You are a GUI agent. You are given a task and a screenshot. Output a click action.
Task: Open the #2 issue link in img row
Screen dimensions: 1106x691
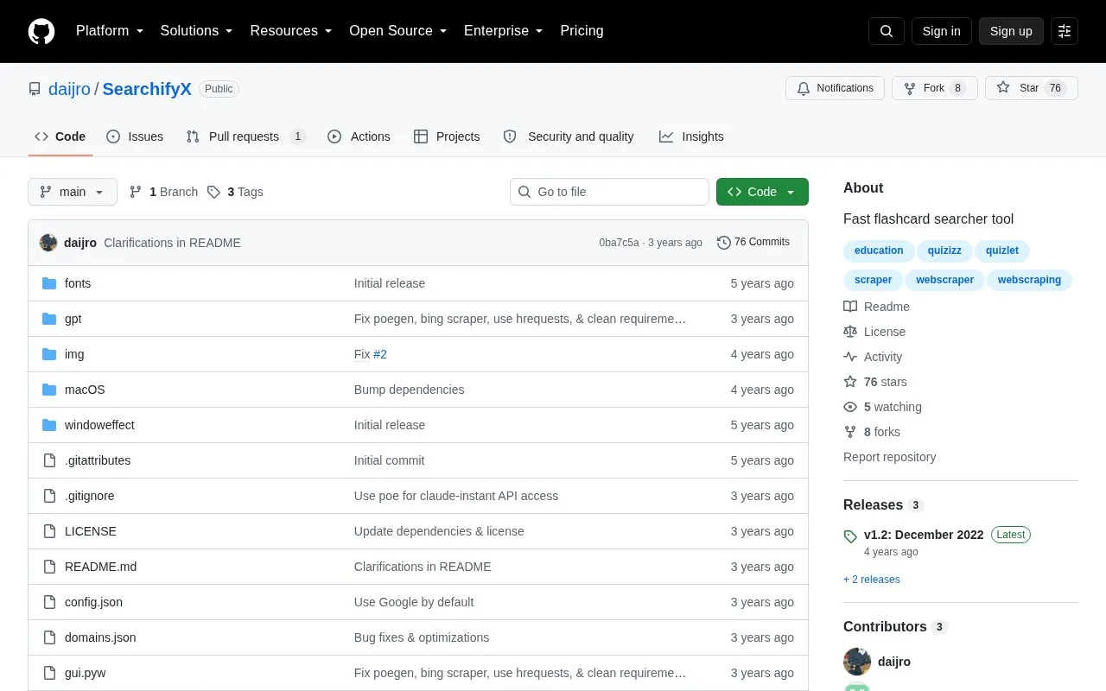(380, 354)
